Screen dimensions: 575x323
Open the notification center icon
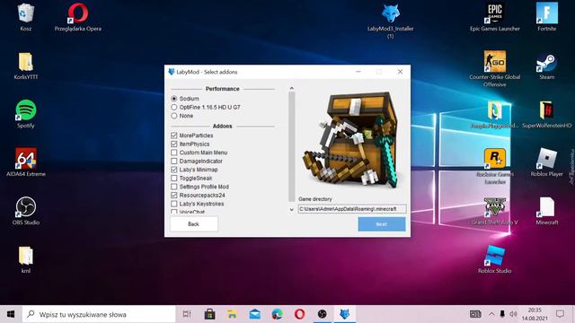[560, 314]
